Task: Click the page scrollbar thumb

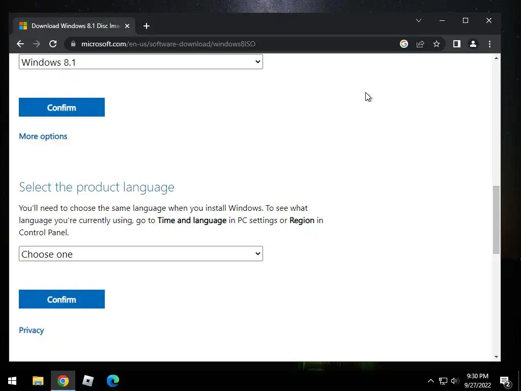Action: [496, 220]
